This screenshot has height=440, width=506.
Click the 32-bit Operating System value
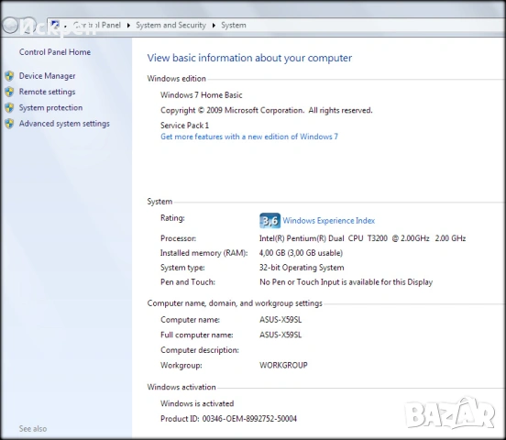pyautogui.click(x=302, y=268)
